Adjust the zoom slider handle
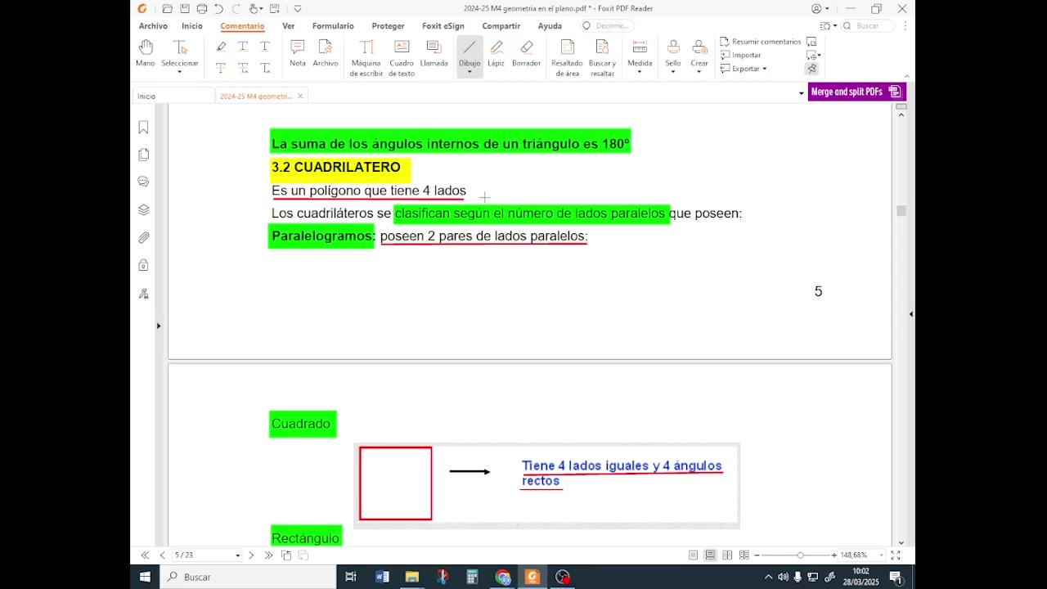 (800, 555)
